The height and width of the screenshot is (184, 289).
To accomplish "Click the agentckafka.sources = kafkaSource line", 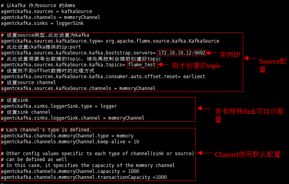I will coord(46,11).
